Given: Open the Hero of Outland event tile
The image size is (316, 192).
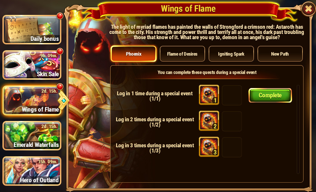Looking at the screenshot, I should (x=32, y=171).
